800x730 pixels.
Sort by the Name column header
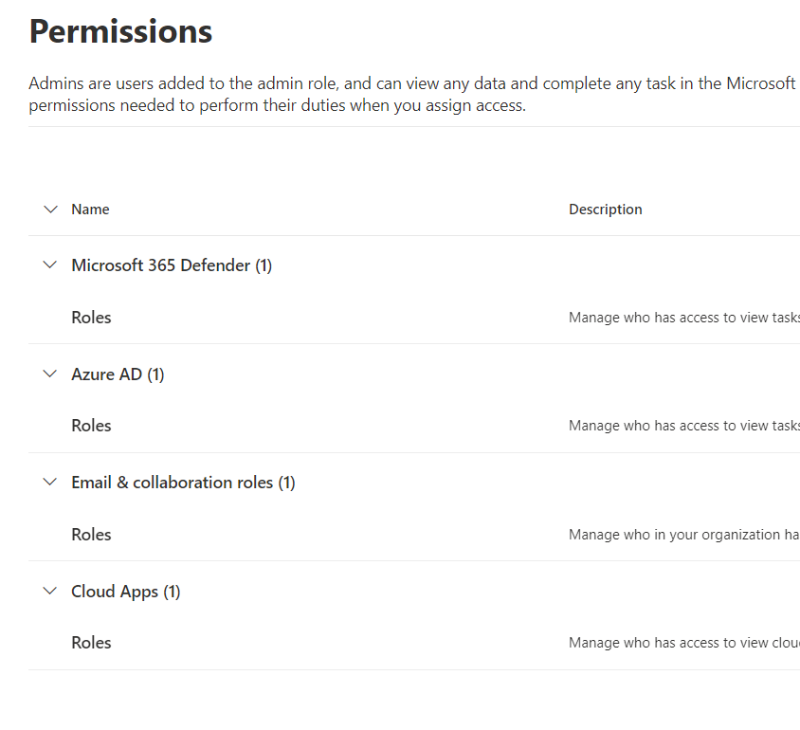click(90, 210)
